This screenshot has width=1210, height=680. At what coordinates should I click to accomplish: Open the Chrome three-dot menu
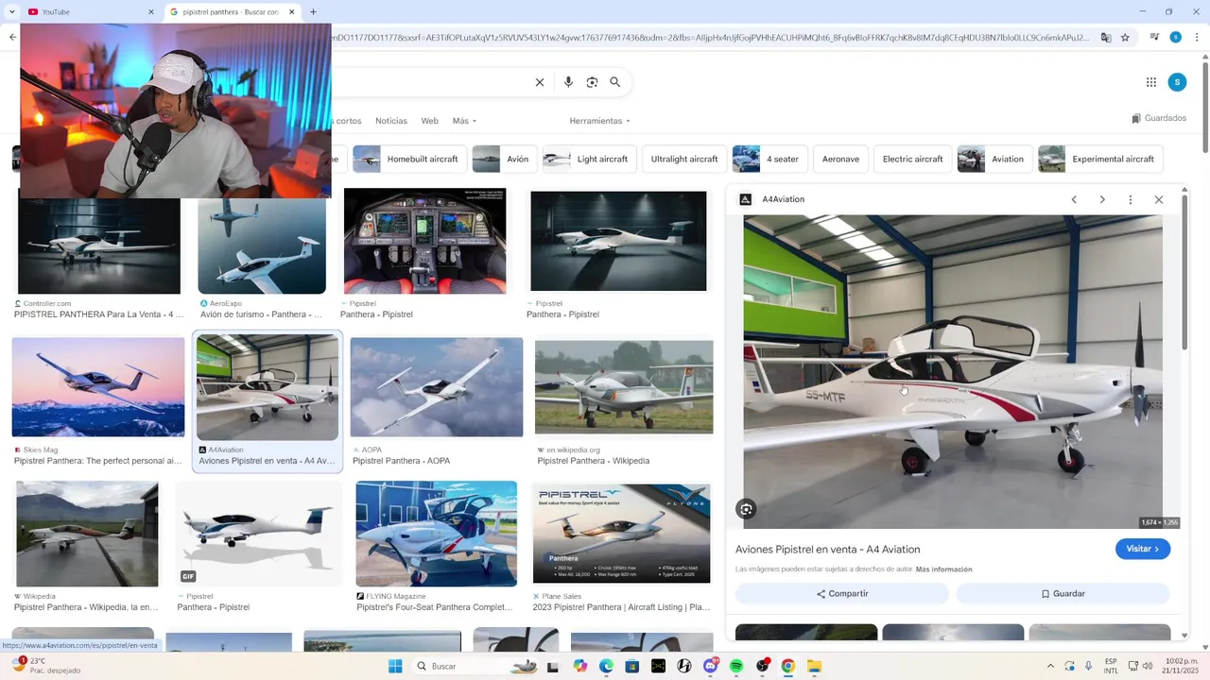pos(1196,38)
